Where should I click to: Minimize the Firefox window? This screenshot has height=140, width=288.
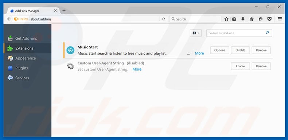pos(256,7)
